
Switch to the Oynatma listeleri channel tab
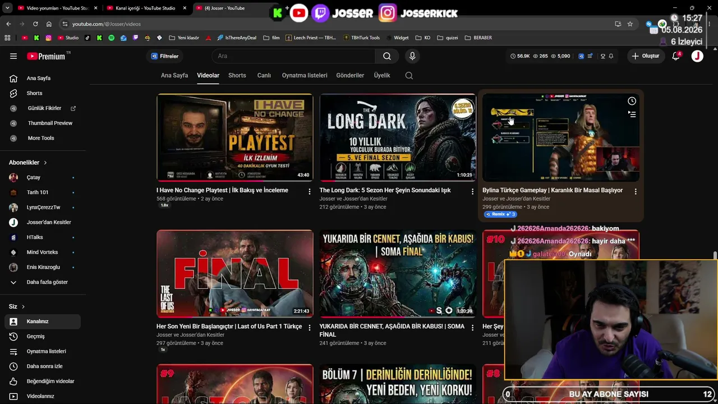click(x=305, y=76)
